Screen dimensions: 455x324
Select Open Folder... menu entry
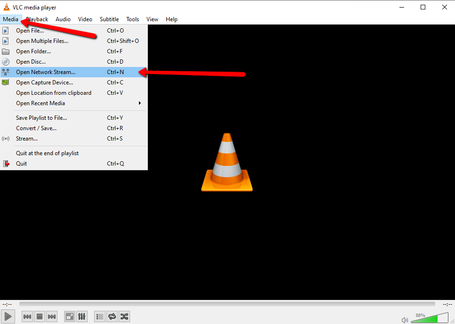[74, 51]
